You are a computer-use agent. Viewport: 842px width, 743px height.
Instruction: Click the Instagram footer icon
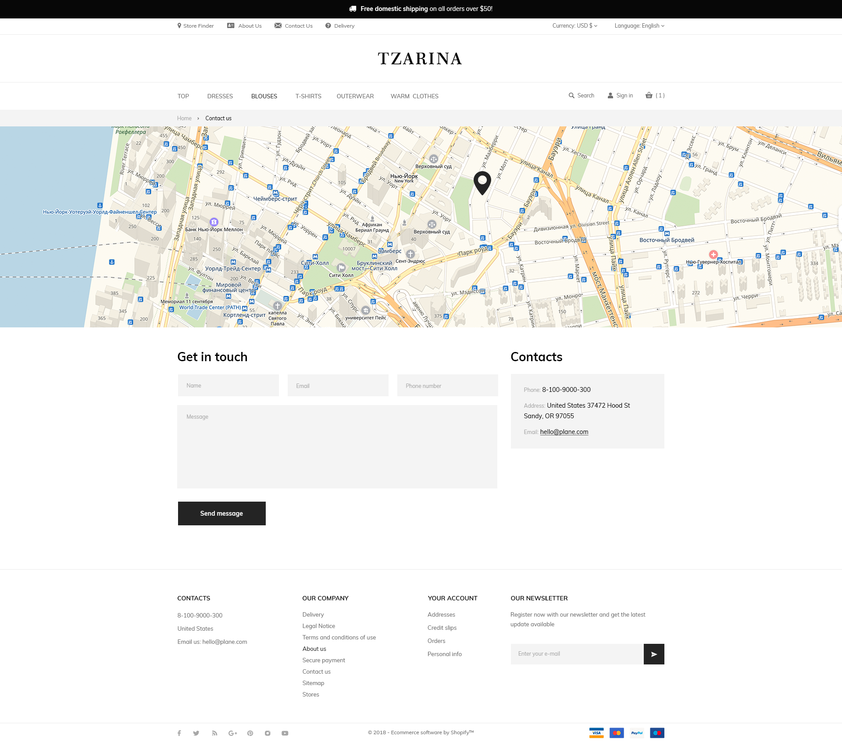pos(268,733)
